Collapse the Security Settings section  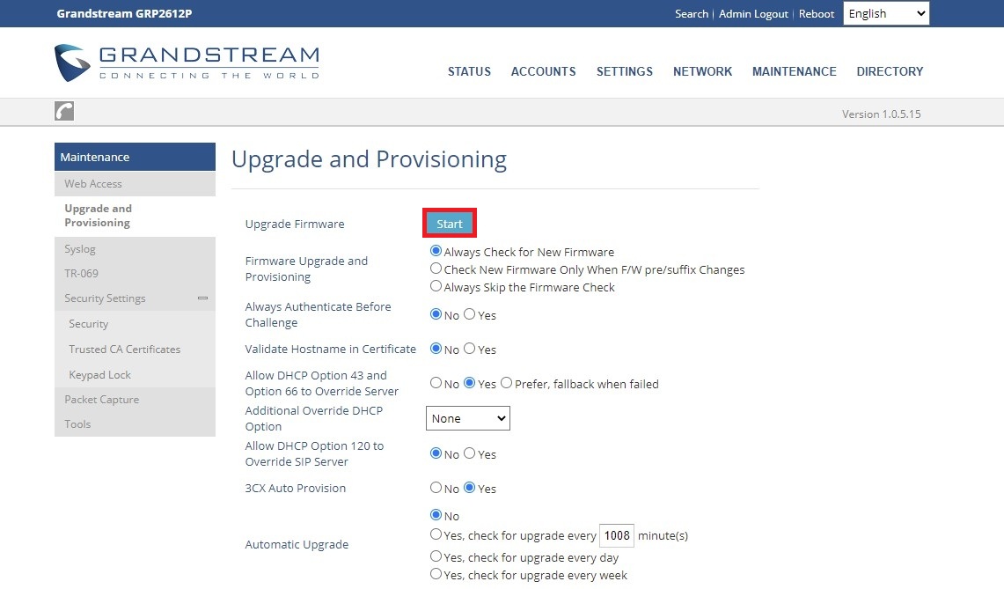click(202, 298)
